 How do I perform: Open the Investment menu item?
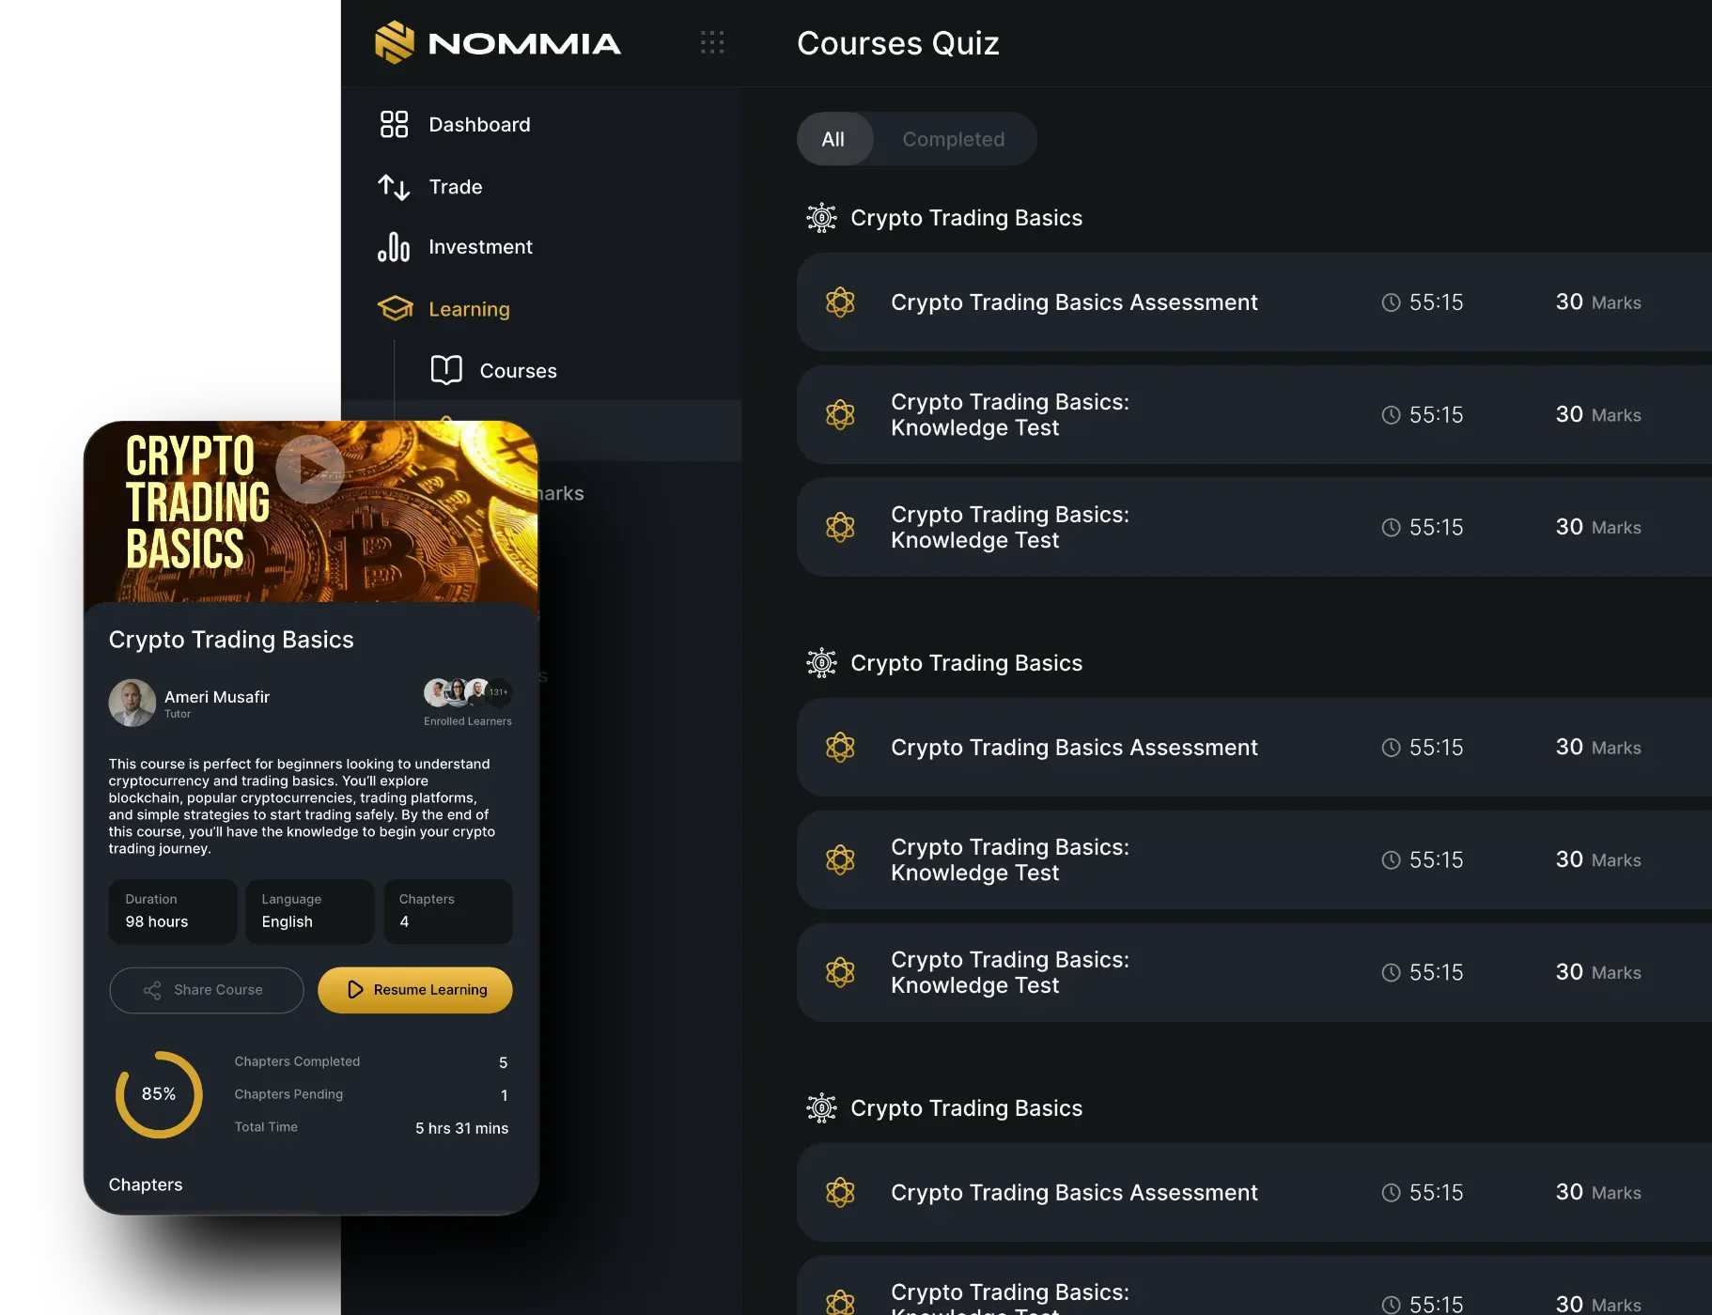[480, 247]
